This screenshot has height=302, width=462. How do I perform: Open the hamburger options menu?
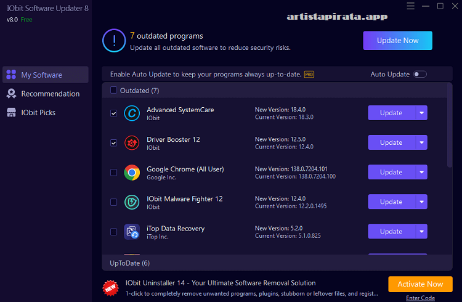point(410,6)
